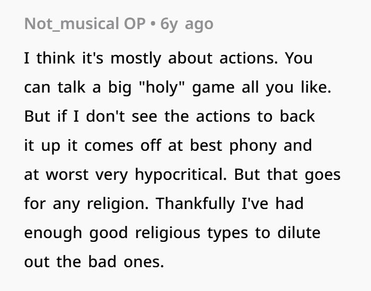Screen dimensions: 371x291
Task: Click the word "comes" in the comment
Action: click(109, 145)
